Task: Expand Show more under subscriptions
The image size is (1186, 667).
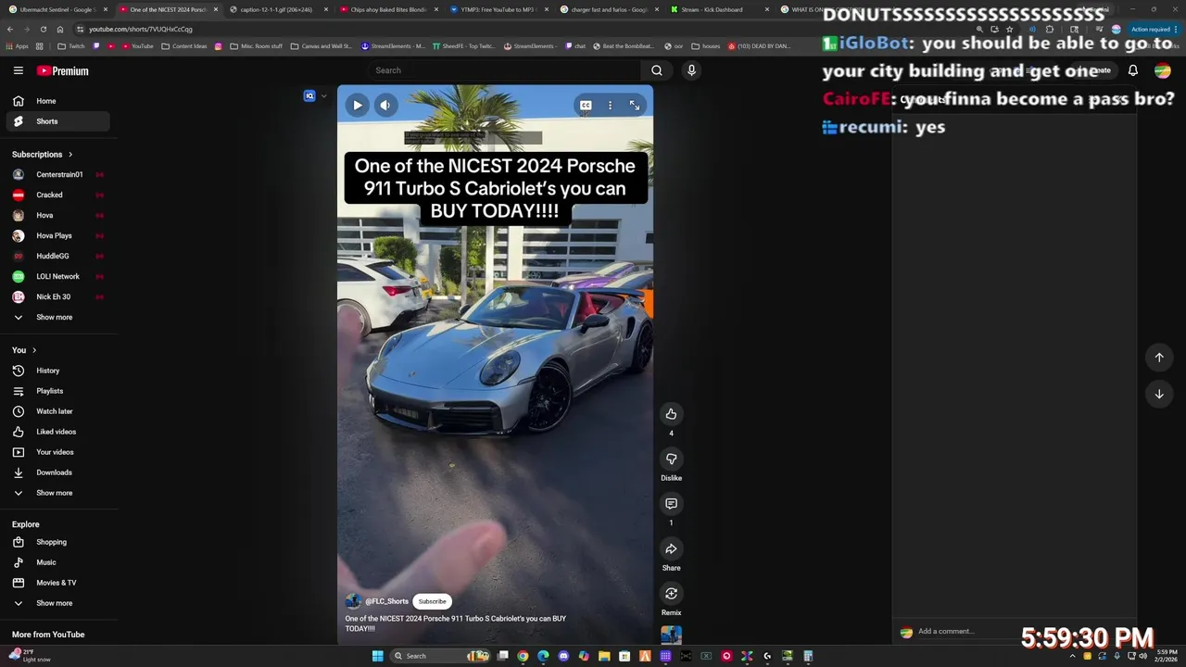Action: (x=57, y=317)
